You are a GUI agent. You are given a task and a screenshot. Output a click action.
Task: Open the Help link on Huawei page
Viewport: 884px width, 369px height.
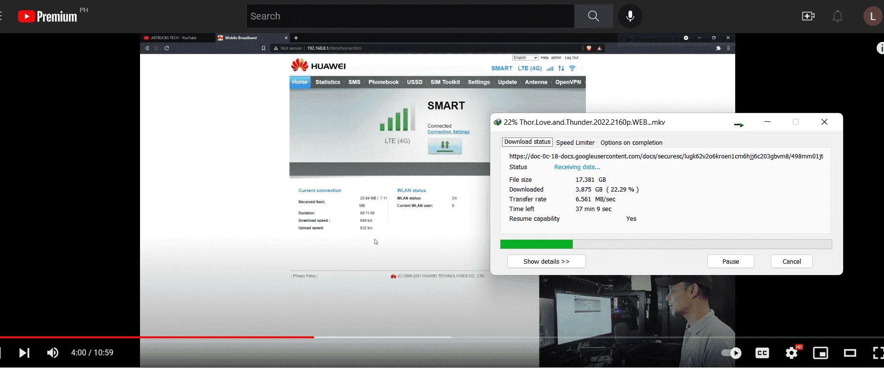click(544, 58)
